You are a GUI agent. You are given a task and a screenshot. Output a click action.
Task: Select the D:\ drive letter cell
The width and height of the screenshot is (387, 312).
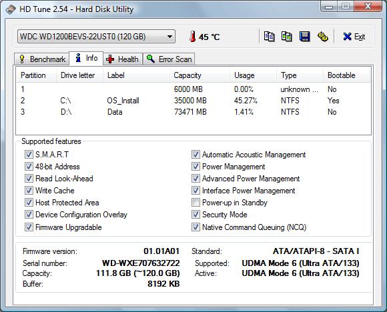pyautogui.click(x=66, y=112)
